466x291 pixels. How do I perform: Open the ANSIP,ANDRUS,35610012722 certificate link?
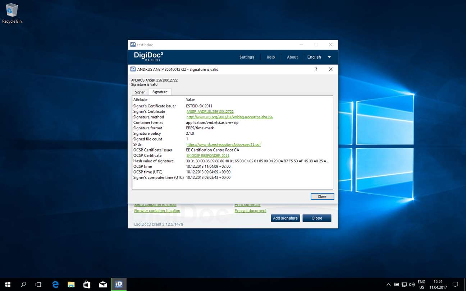click(210, 112)
